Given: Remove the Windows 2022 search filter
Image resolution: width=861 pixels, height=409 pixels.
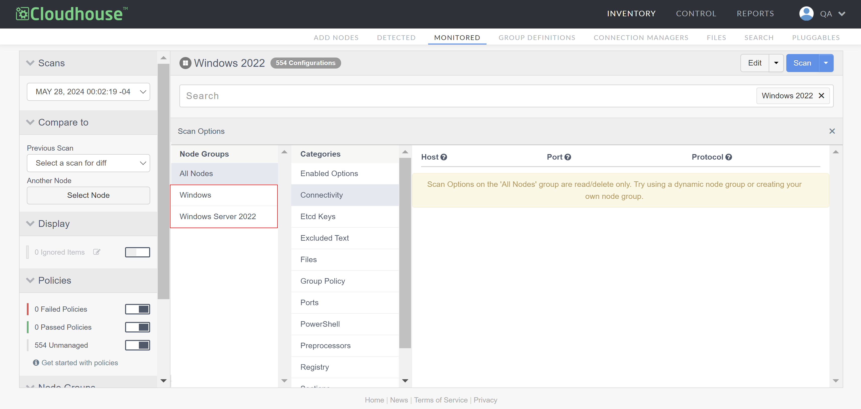Looking at the screenshot, I should pos(821,96).
